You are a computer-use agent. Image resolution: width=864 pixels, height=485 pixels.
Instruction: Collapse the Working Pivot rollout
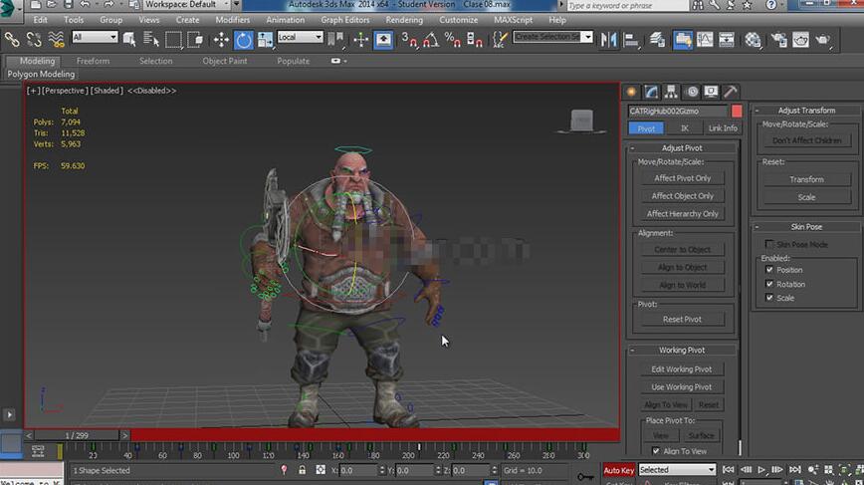633,350
